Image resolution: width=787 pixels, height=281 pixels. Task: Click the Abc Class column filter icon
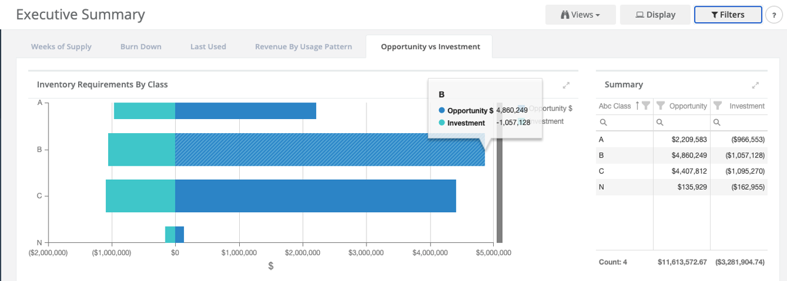point(646,106)
